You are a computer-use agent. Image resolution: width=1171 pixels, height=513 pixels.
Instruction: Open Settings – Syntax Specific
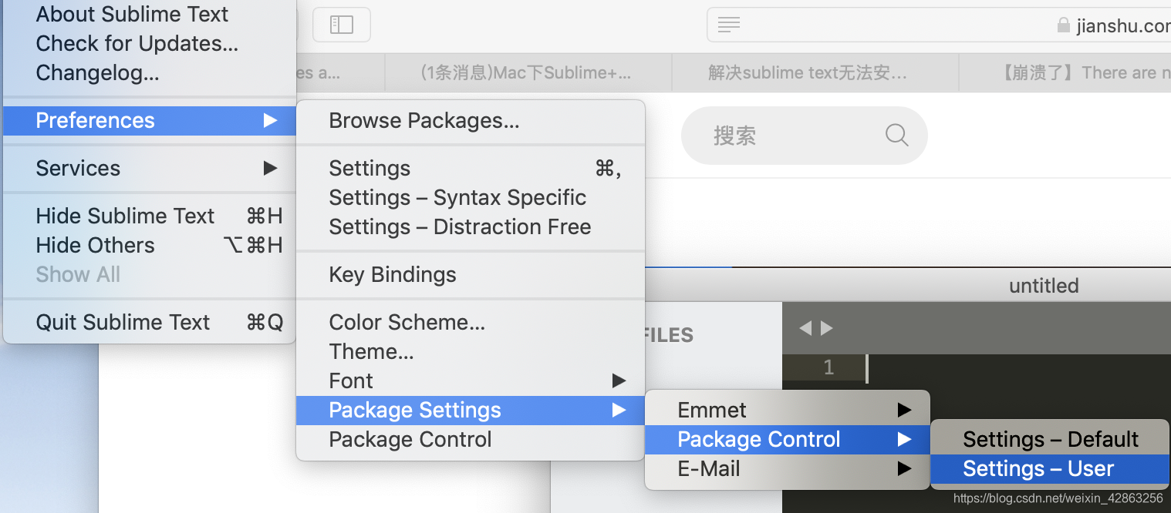point(471,197)
